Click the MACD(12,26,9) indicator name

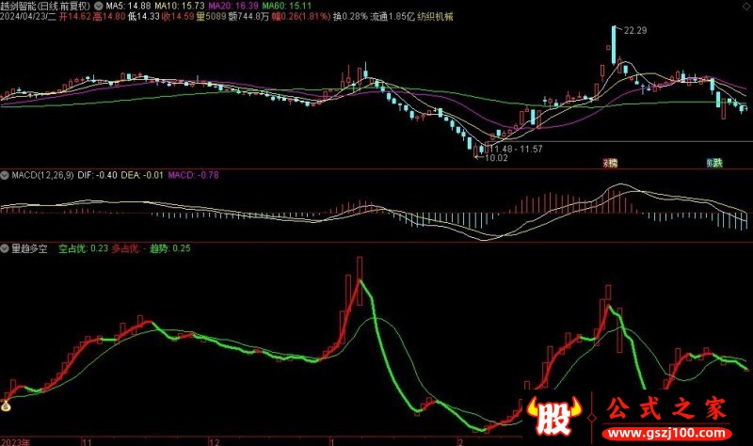pyautogui.click(x=42, y=175)
